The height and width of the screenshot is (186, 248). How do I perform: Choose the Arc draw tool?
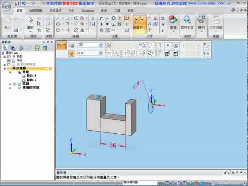pos(67,18)
